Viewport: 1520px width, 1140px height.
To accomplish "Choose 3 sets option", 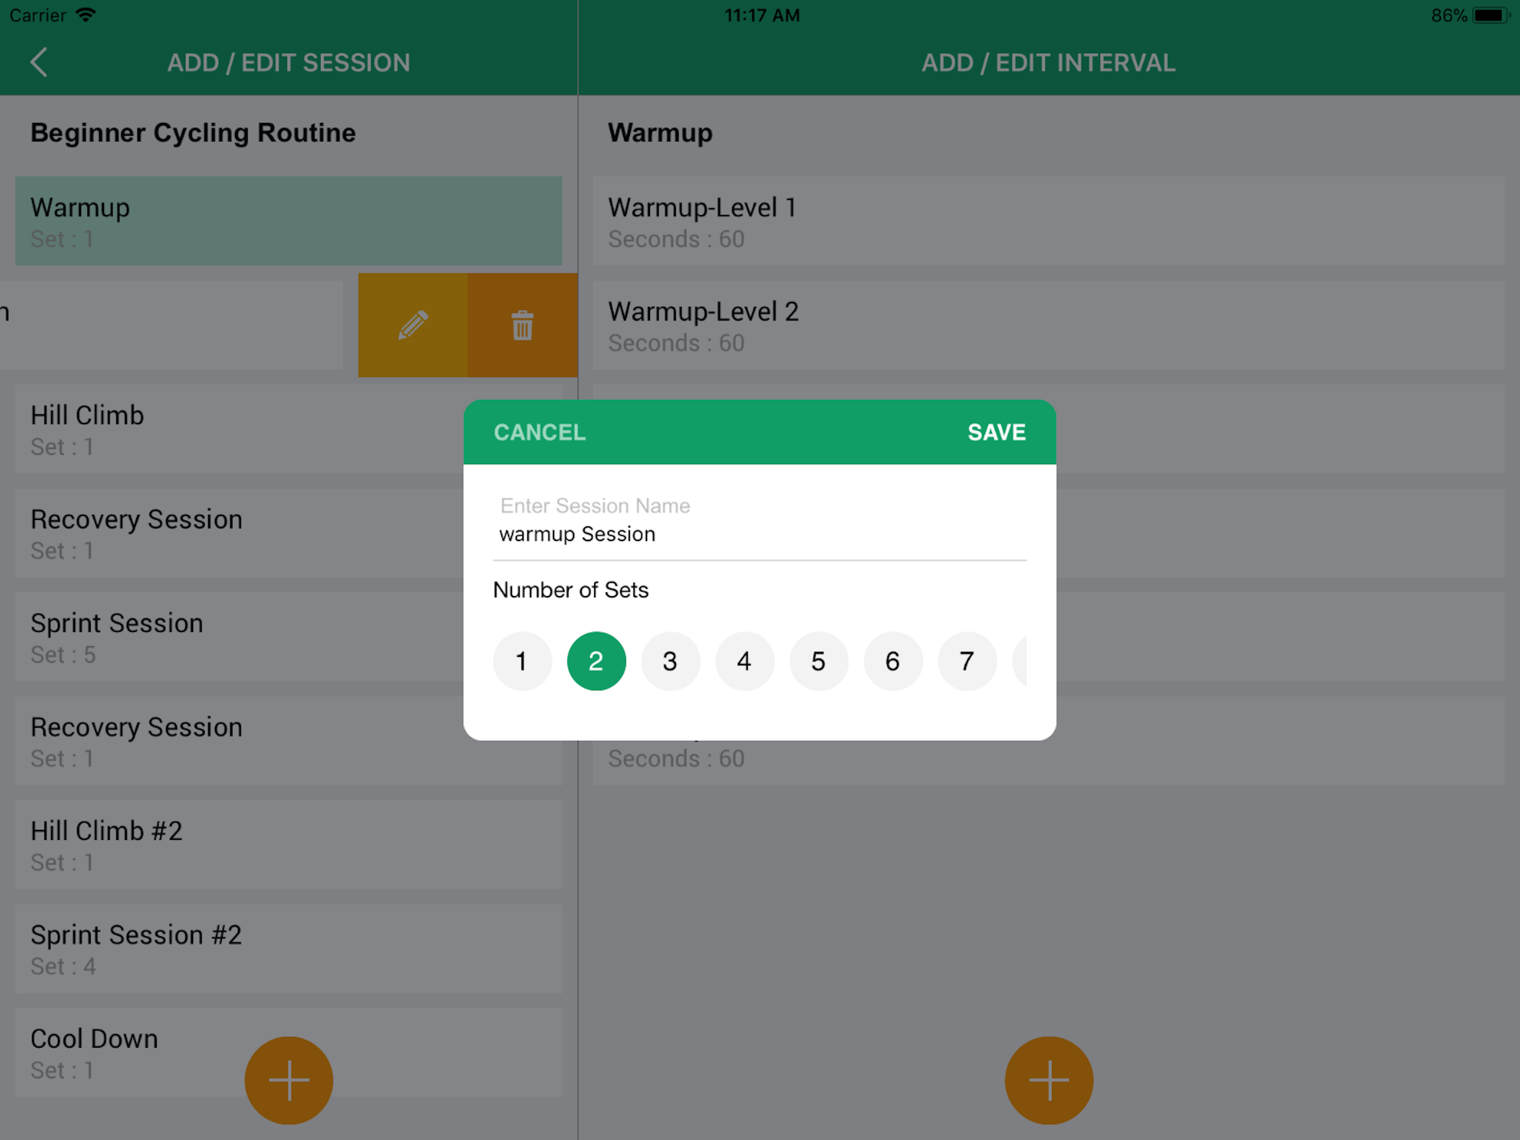I will click(670, 661).
